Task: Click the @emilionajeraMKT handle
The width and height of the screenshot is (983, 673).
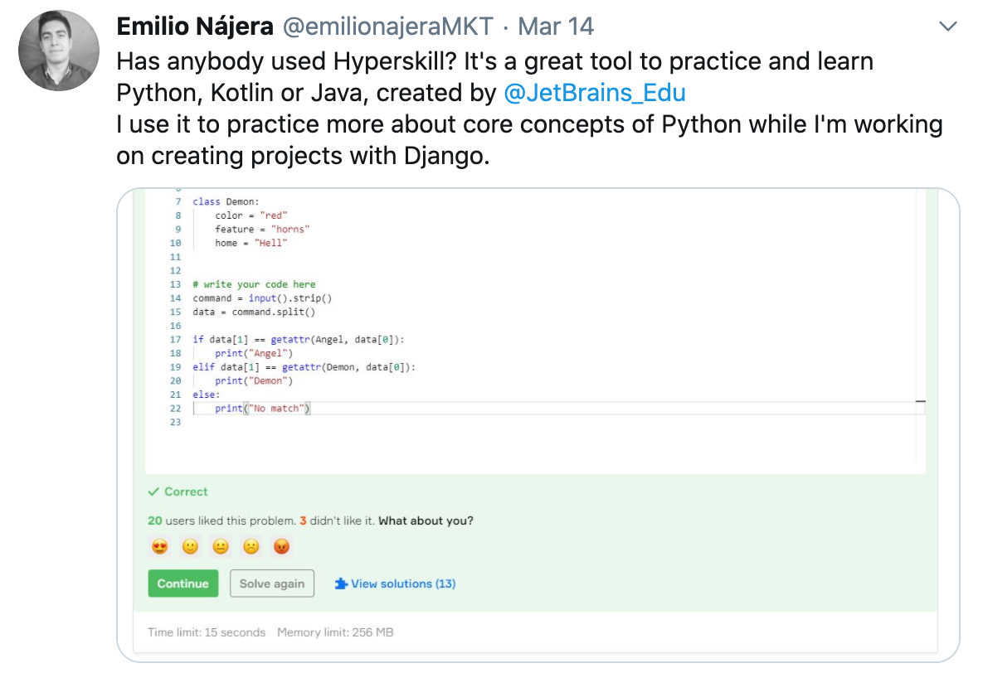Action: 390,27
